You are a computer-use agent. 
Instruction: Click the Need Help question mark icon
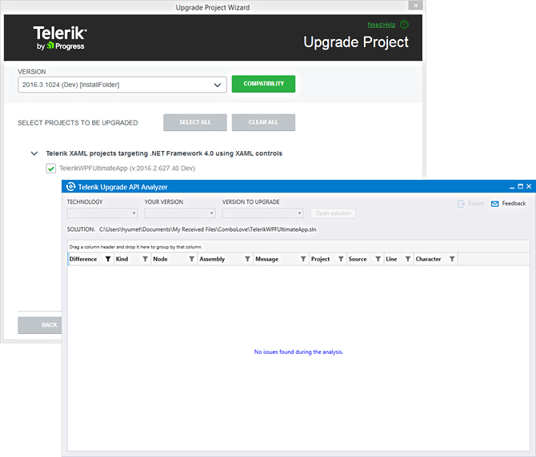tap(404, 25)
